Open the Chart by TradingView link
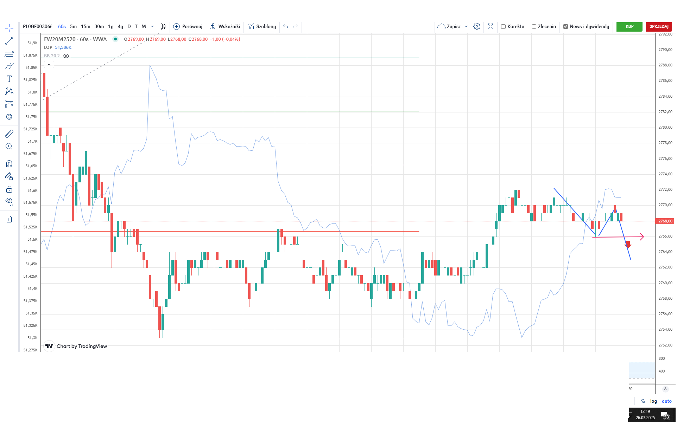The image size is (677, 428). 76,346
